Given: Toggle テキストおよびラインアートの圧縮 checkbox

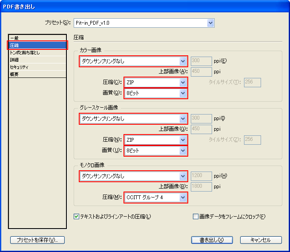Looking at the screenshot, I should [76, 217].
